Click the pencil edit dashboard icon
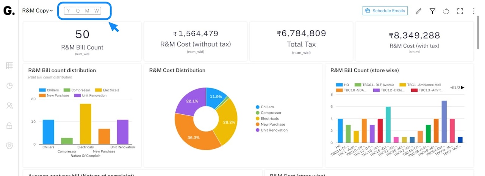The image size is (485, 176). [x=418, y=11]
